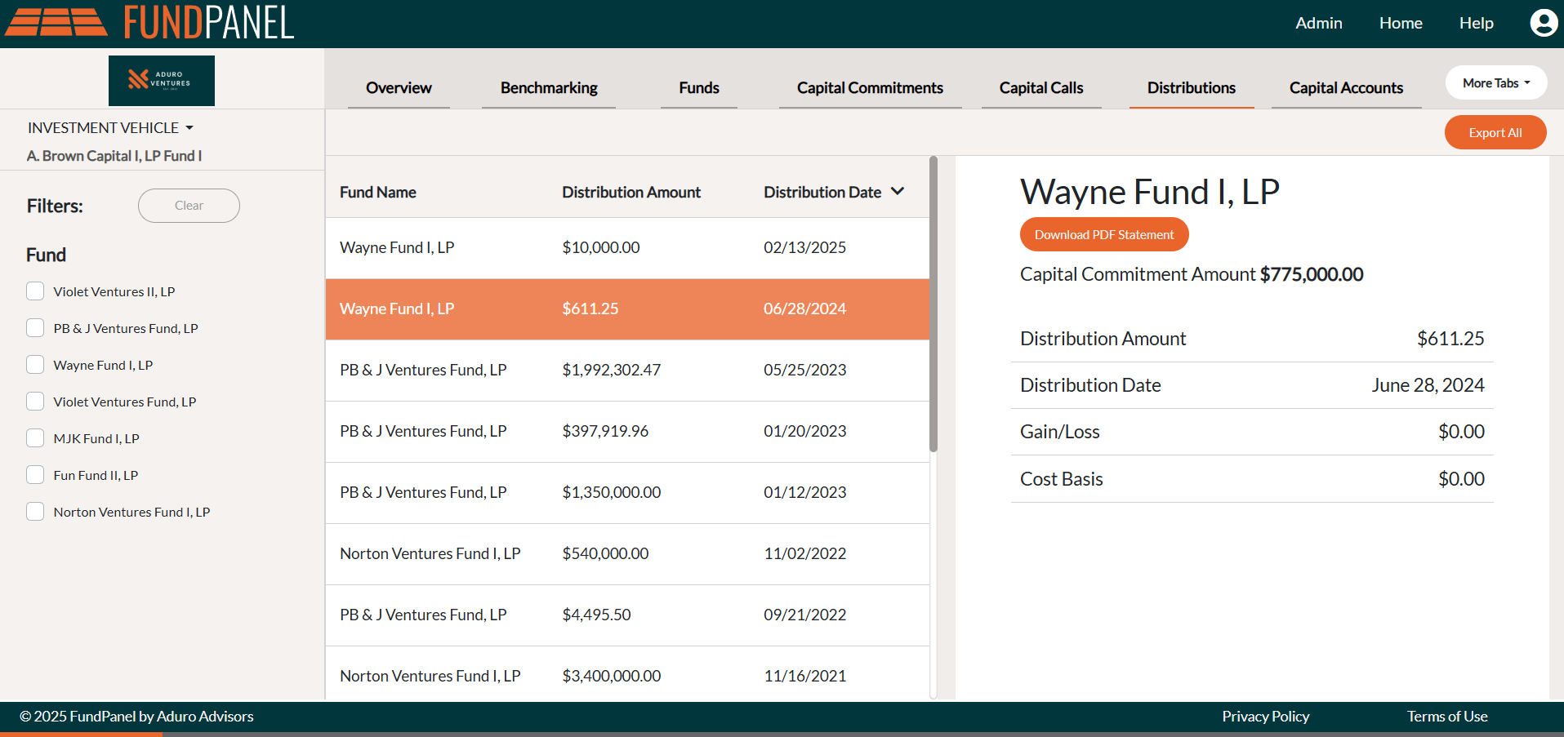Viewport: 1564px width, 737px height.
Task: Open the More Tabs dropdown
Action: 1496,83
